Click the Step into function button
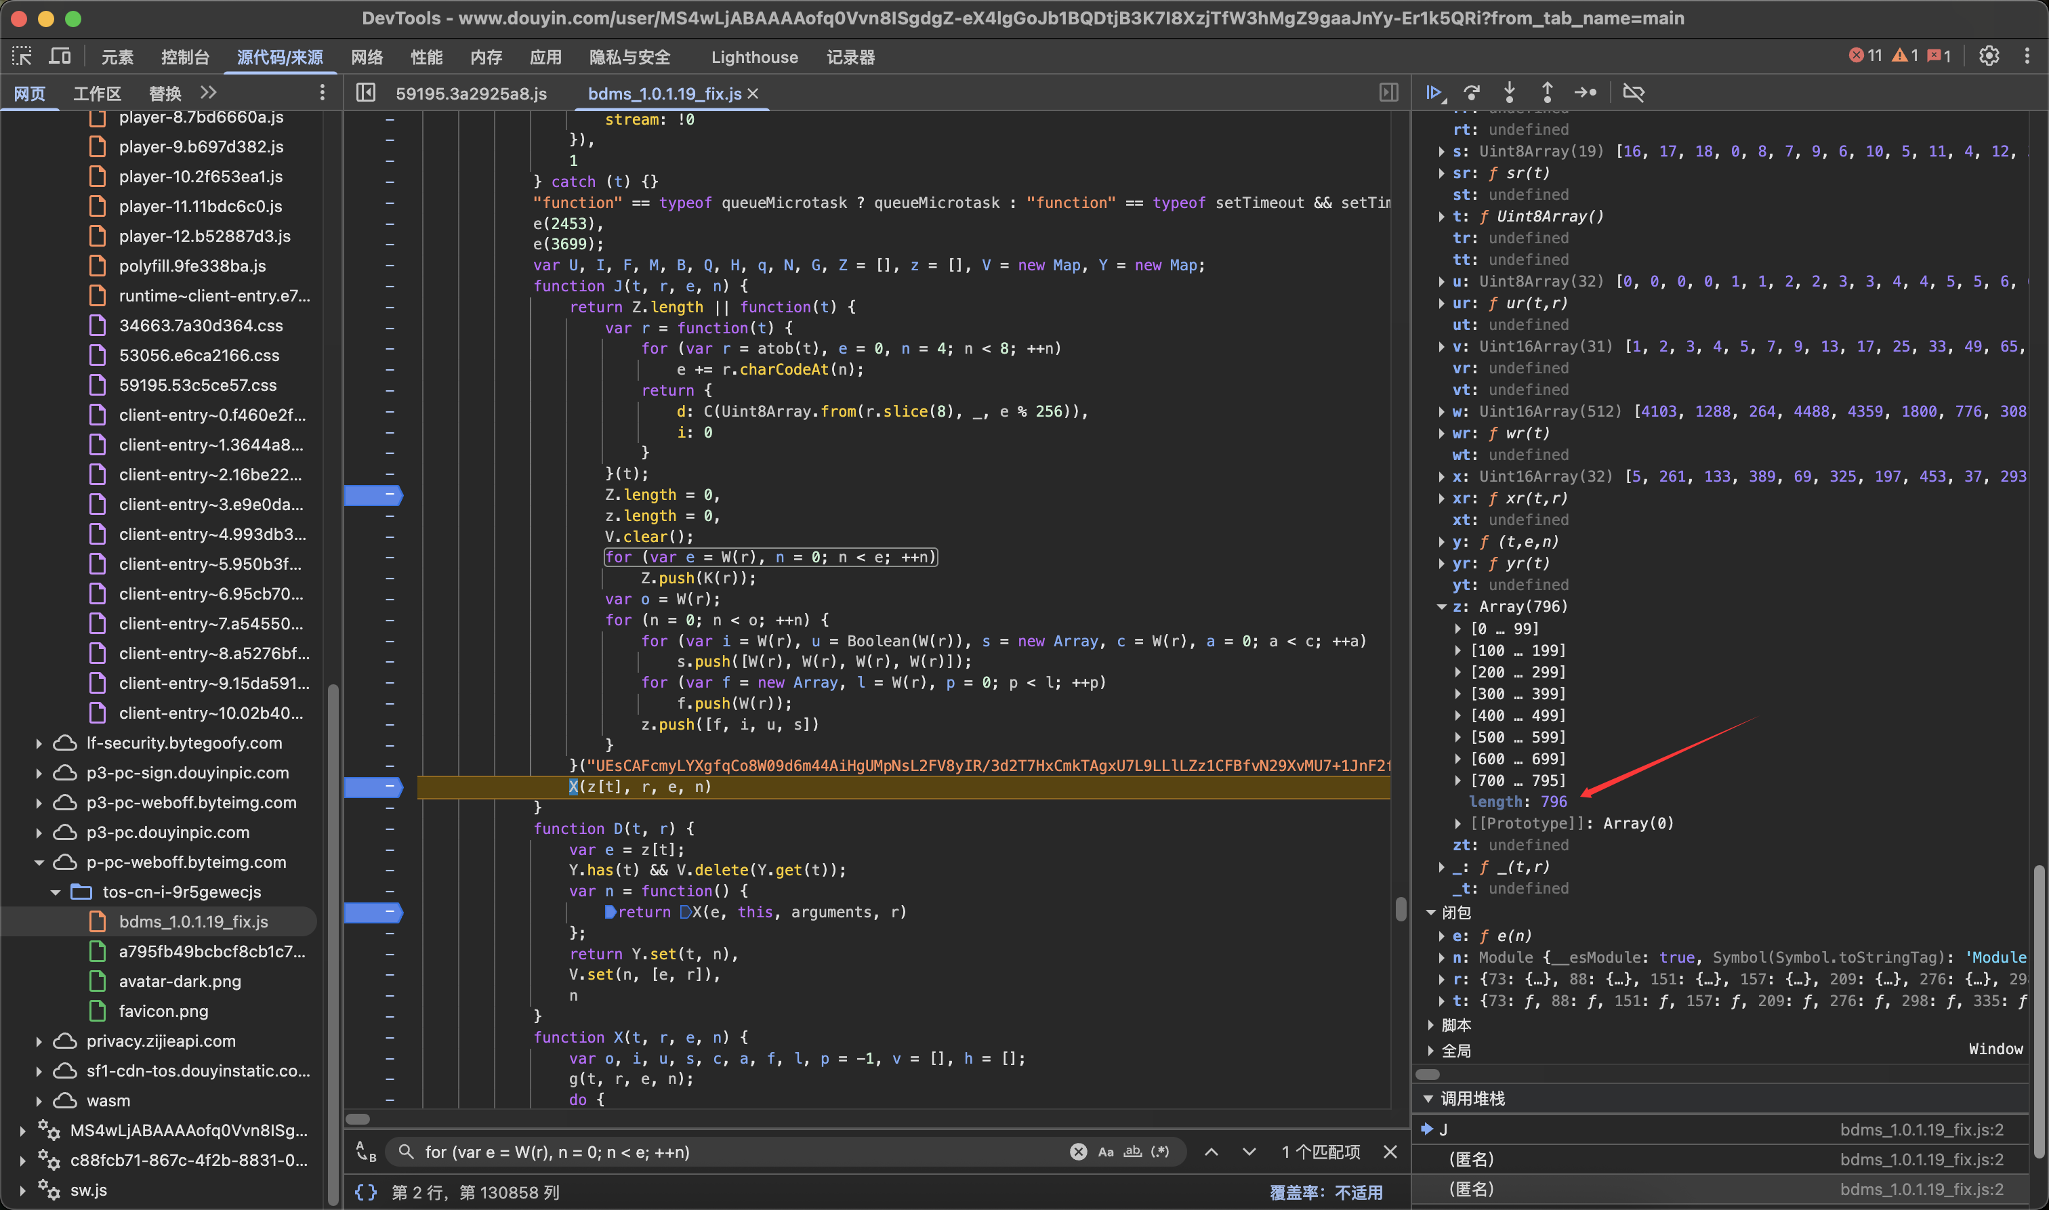 coord(1509,92)
